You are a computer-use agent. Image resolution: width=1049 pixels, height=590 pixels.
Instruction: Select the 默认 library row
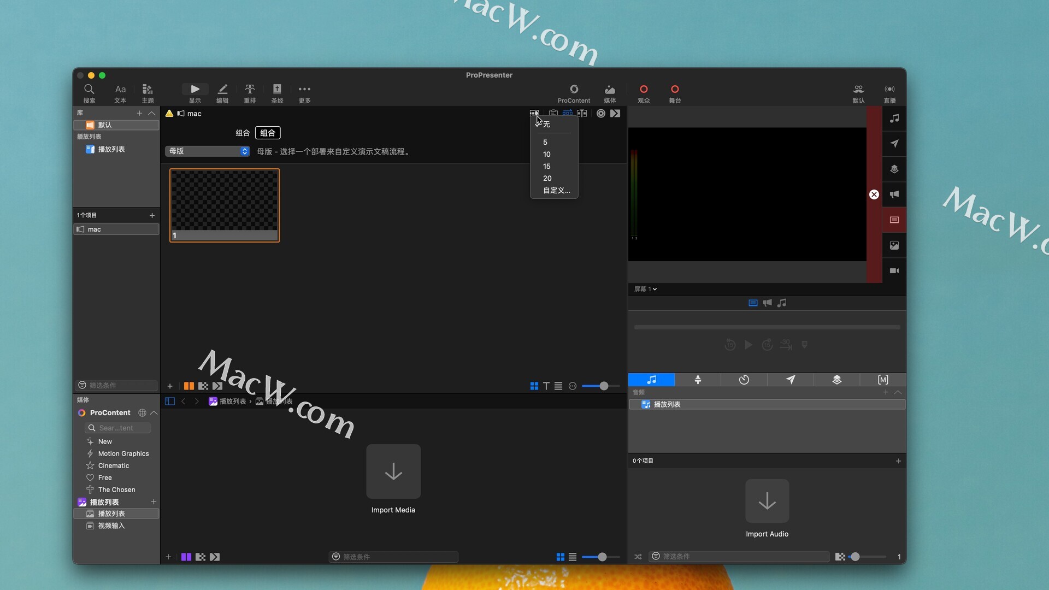[116, 125]
